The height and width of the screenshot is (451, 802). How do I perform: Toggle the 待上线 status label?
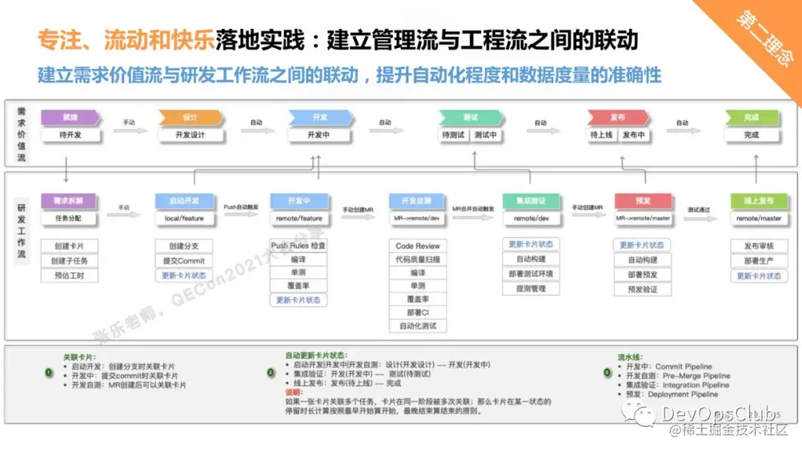[600, 135]
